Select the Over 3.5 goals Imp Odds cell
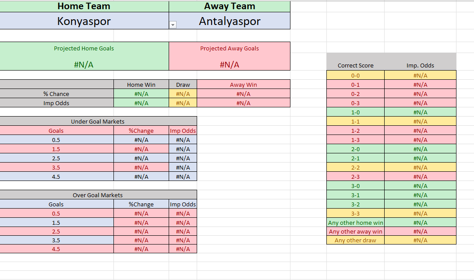The width and height of the screenshot is (474, 280). (x=183, y=240)
